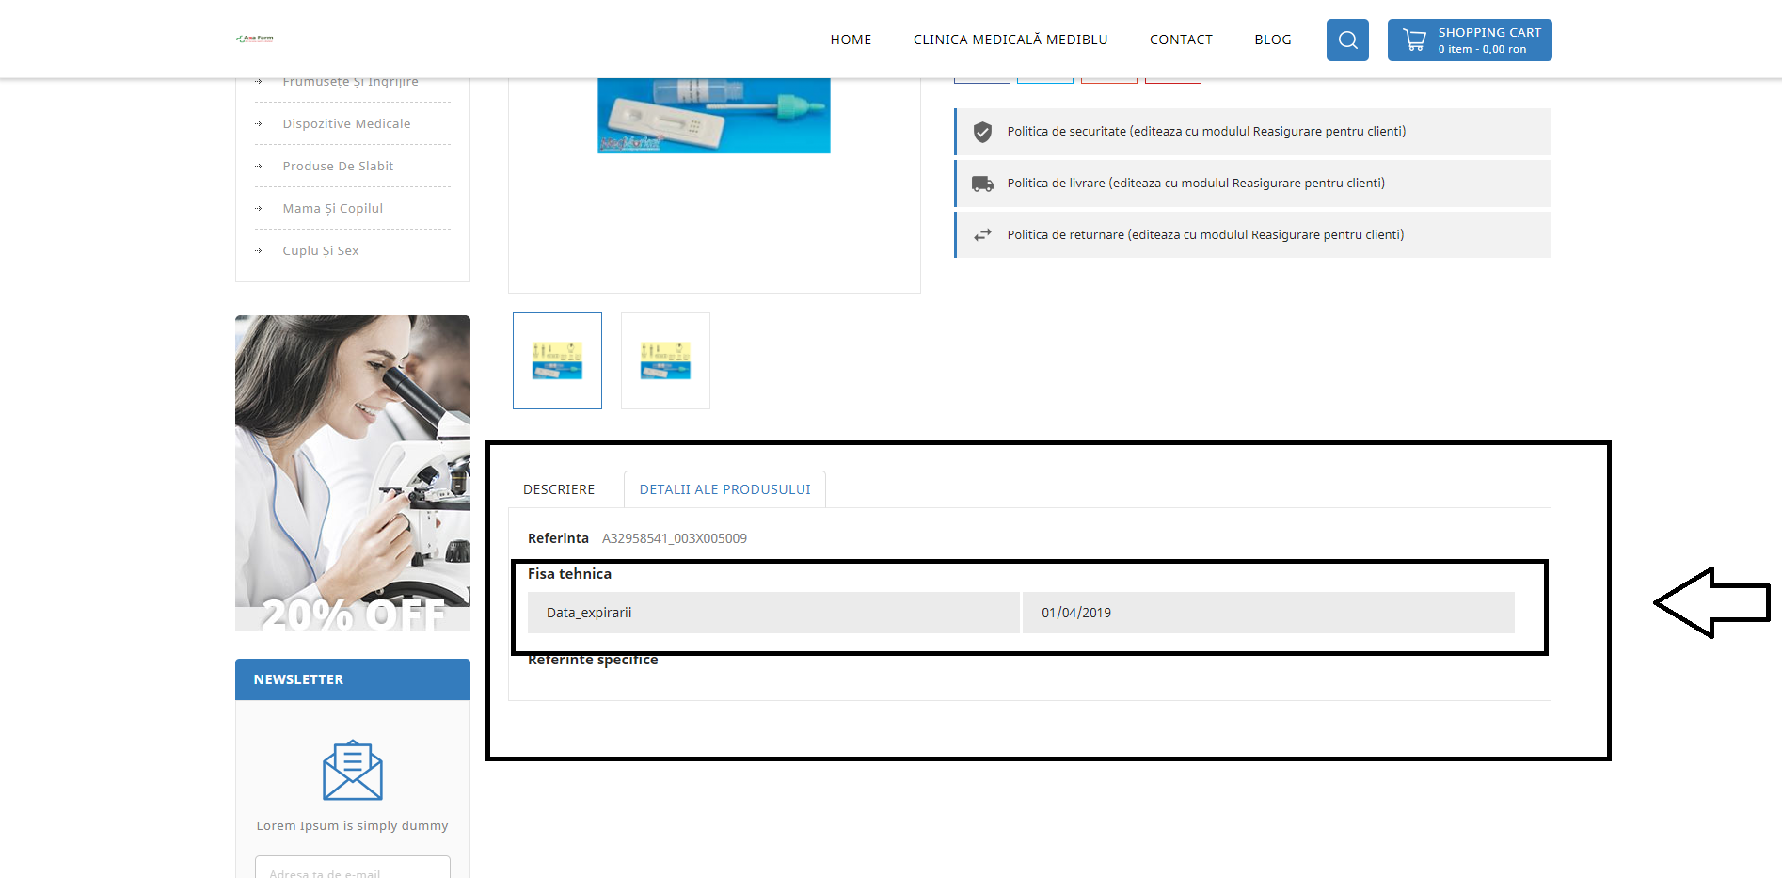
Task: Open Mama Și Copilul category
Action: point(332,208)
